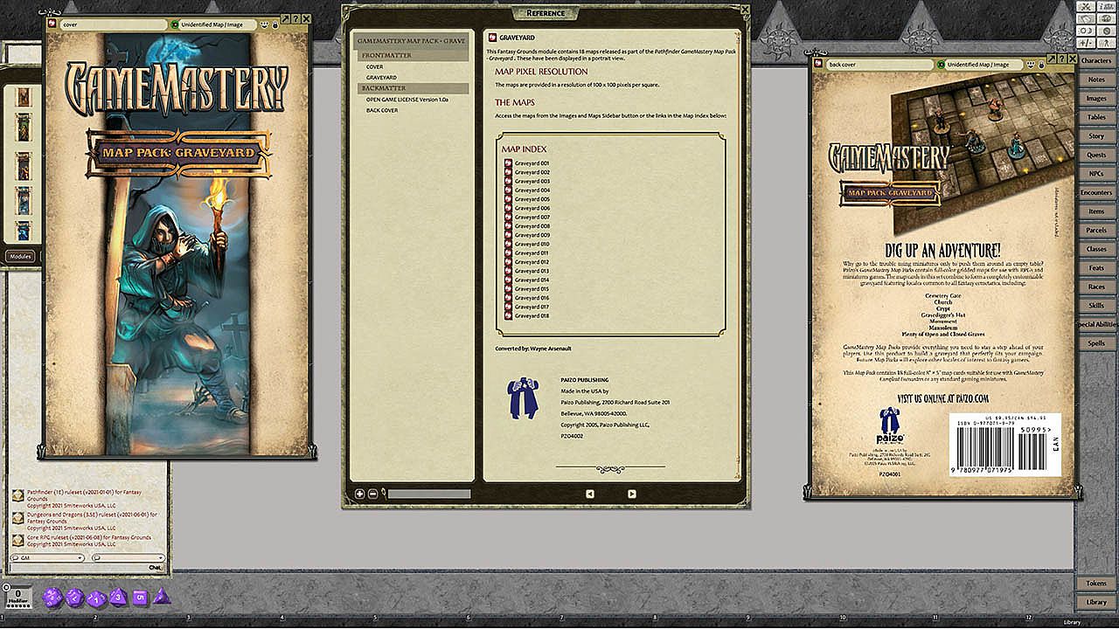The width and height of the screenshot is (1119, 629).
Task: Roll the purple d4 die
Action: [x=161, y=597]
